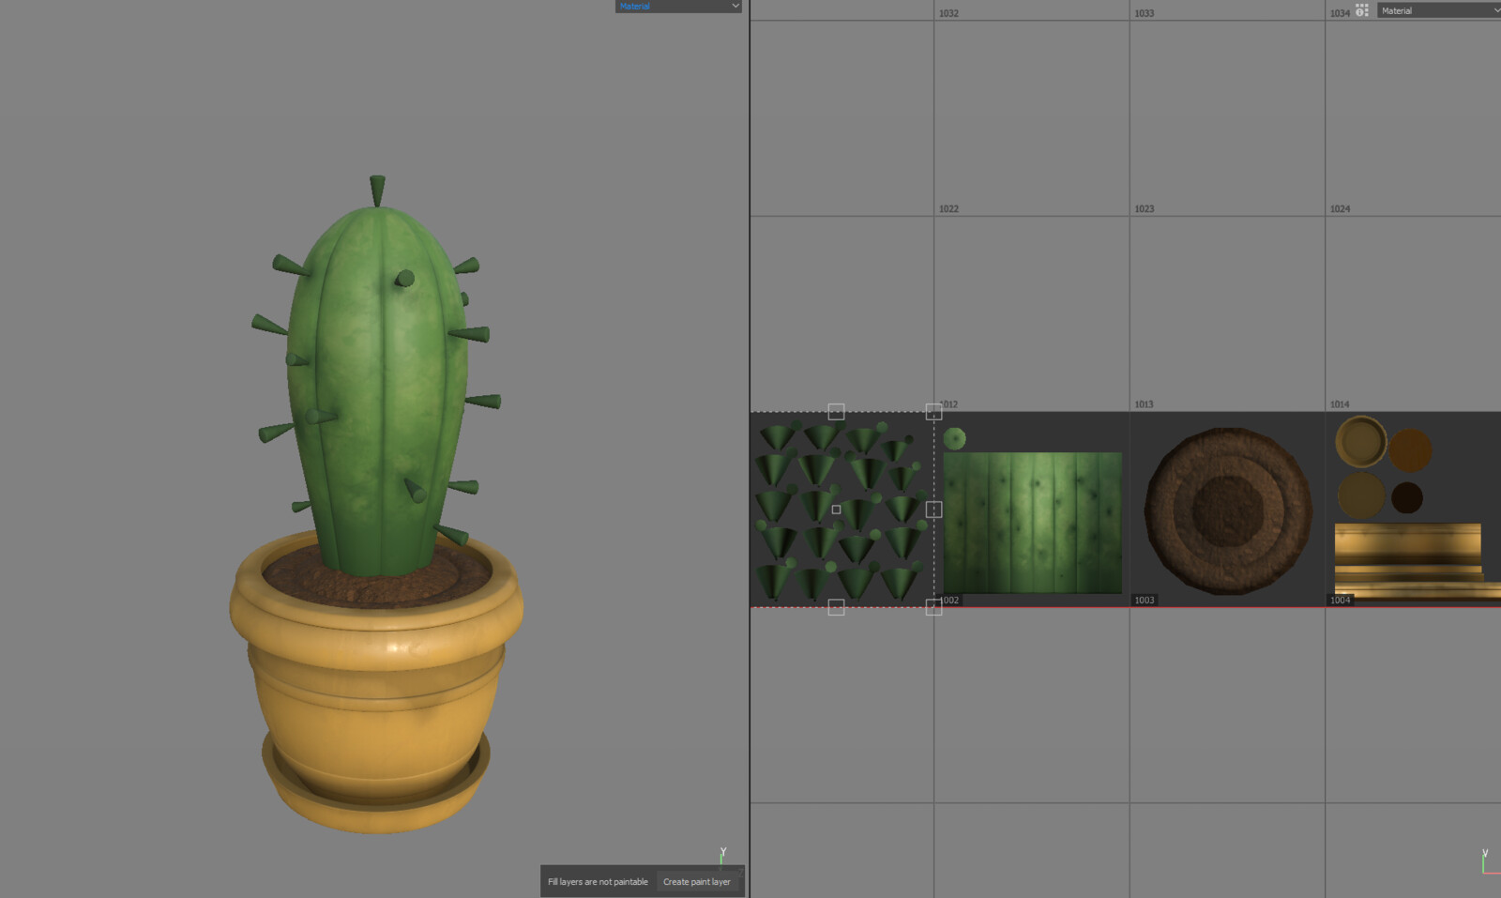Click the 'Fill layers are not paintable' message
Screen dimensions: 1501x898
click(x=598, y=882)
